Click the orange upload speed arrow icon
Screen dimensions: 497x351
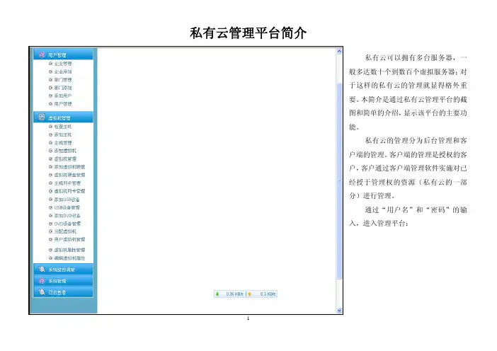tap(249, 294)
